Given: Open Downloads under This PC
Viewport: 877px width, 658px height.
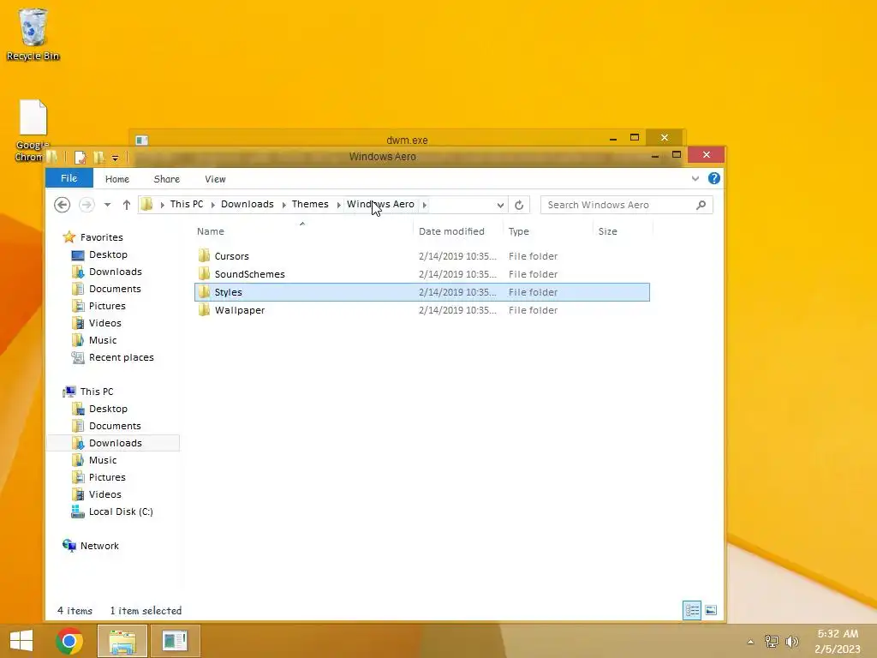Looking at the screenshot, I should (x=116, y=443).
